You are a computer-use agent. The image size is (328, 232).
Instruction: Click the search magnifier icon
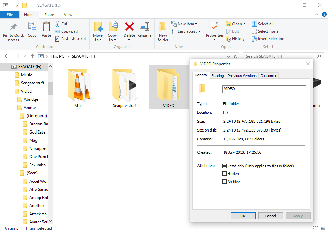319,56
